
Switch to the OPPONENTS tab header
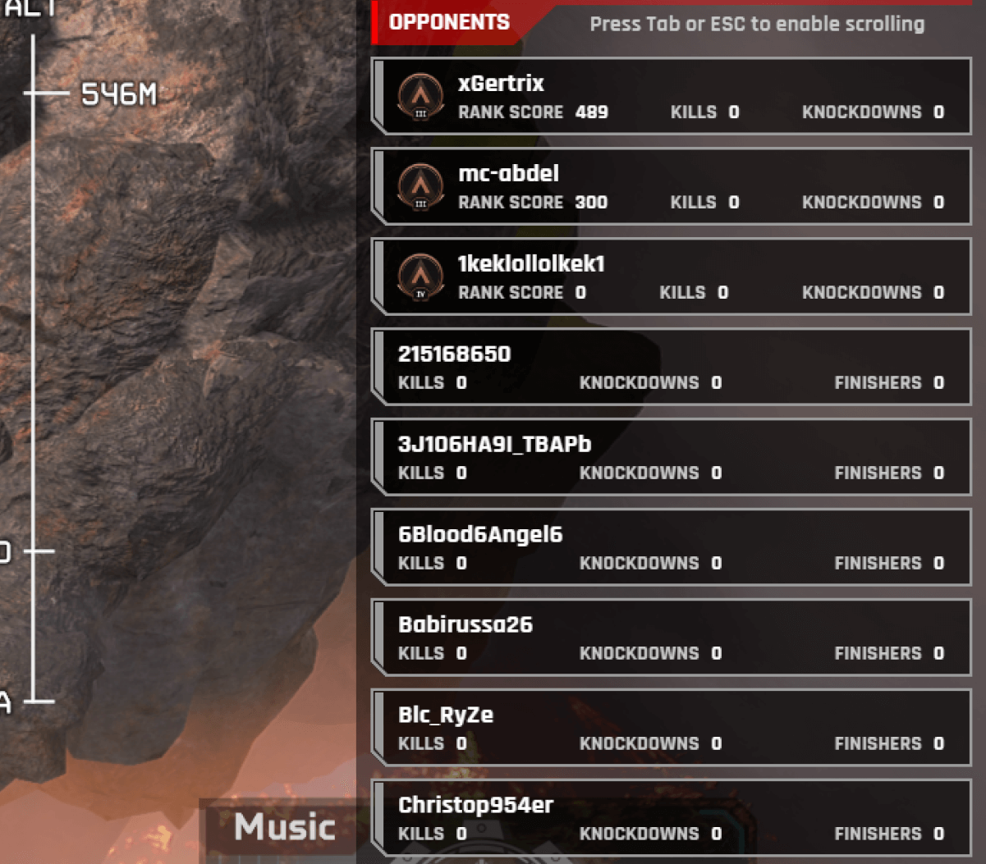(449, 23)
